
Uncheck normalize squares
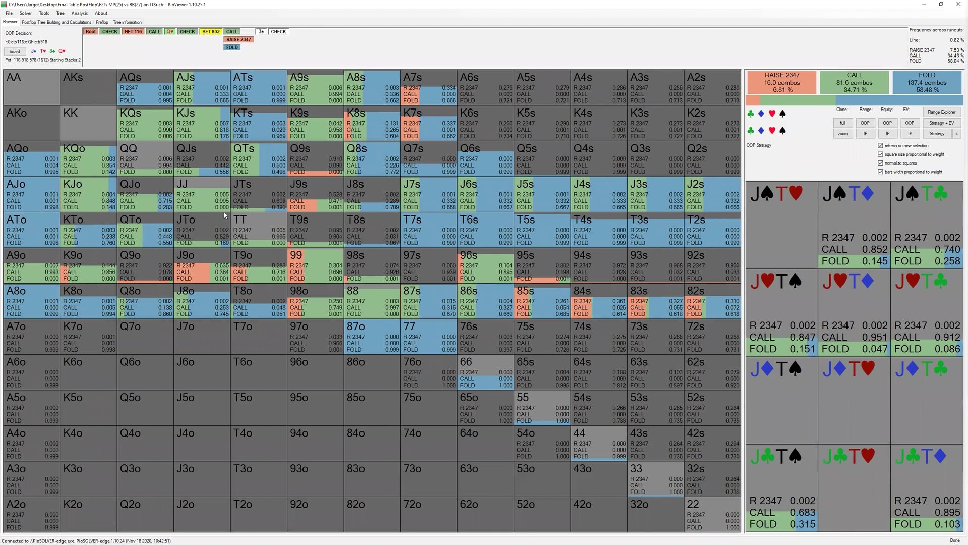tap(880, 163)
